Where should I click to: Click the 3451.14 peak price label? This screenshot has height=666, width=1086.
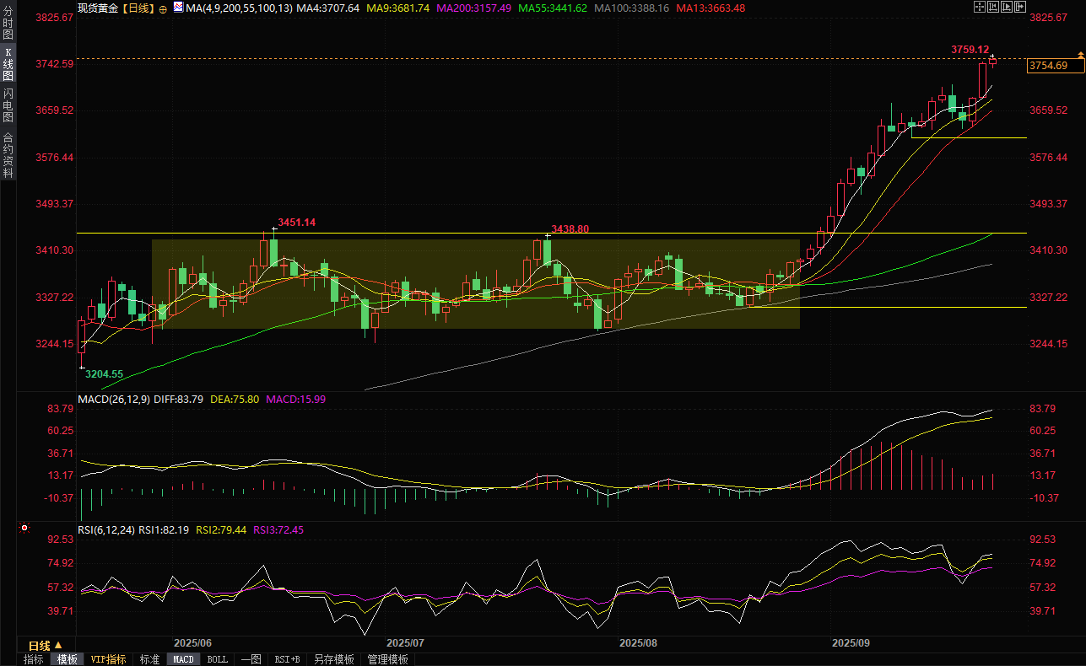point(296,223)
